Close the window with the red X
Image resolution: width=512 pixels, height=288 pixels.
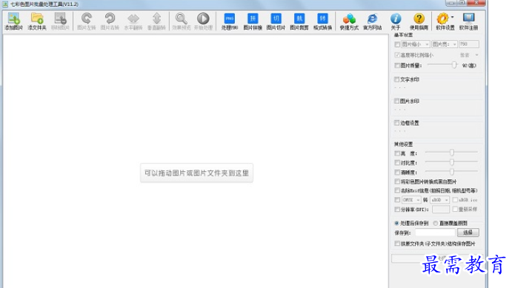tap(476, 3)
